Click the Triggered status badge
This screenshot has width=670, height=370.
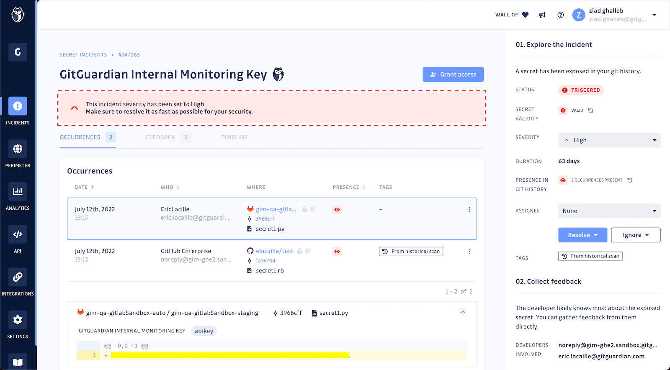click(x=581, y=90)
